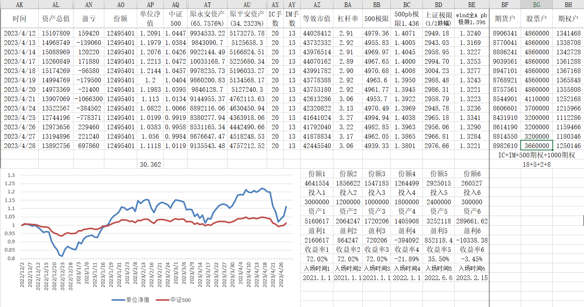Select the 期货户 header cell
The height and width of the screenshot is (307, 584).
505,19
